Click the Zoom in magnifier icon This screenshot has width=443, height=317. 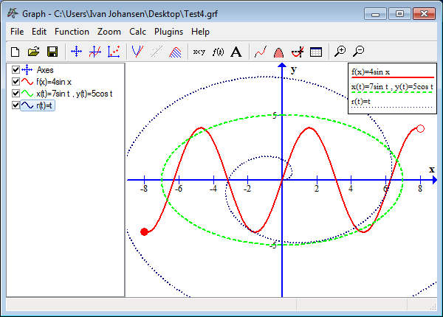click(x=340, y=52)
